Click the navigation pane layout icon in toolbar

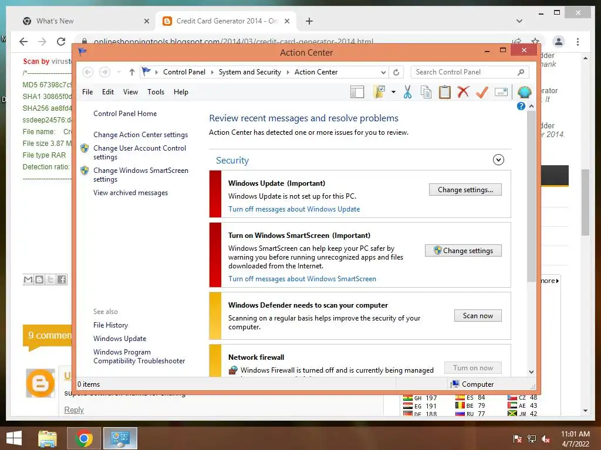(357, 92)
